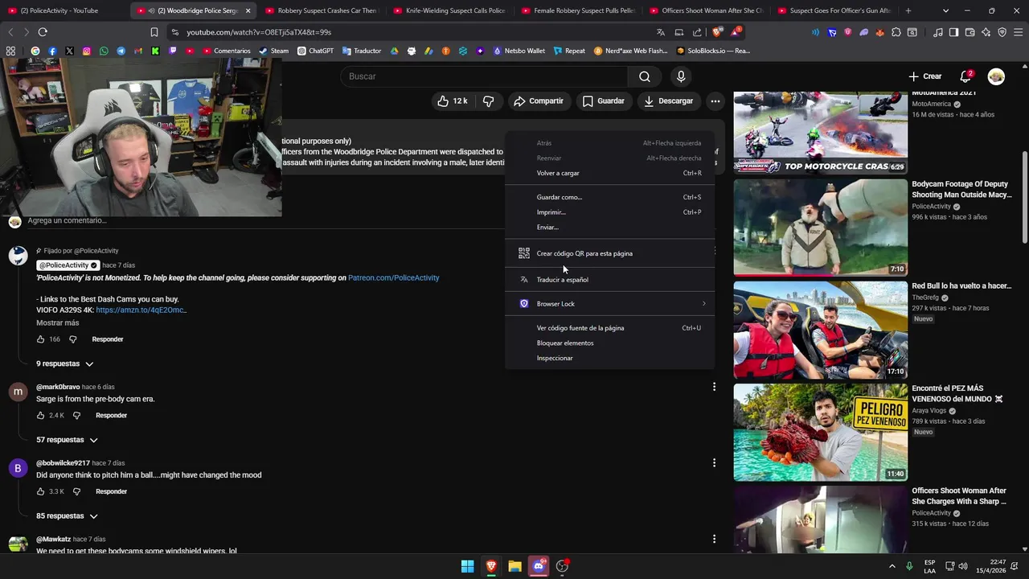Click the Descargar download button
The image size is (1029, 579).
(x=668, y=101)
